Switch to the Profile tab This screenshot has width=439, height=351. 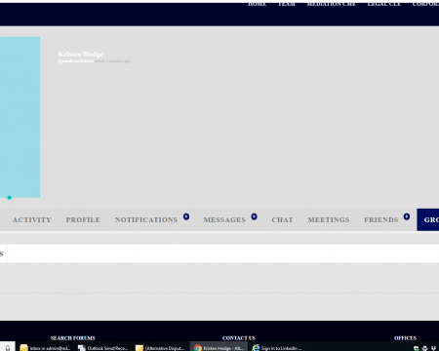coord(83,220)
